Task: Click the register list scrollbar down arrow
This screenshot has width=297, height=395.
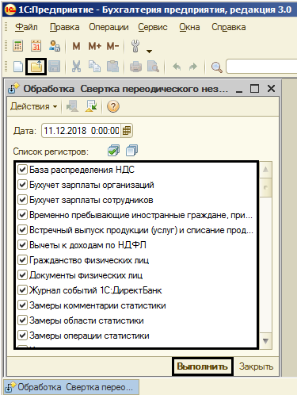Action: point(266,341)
